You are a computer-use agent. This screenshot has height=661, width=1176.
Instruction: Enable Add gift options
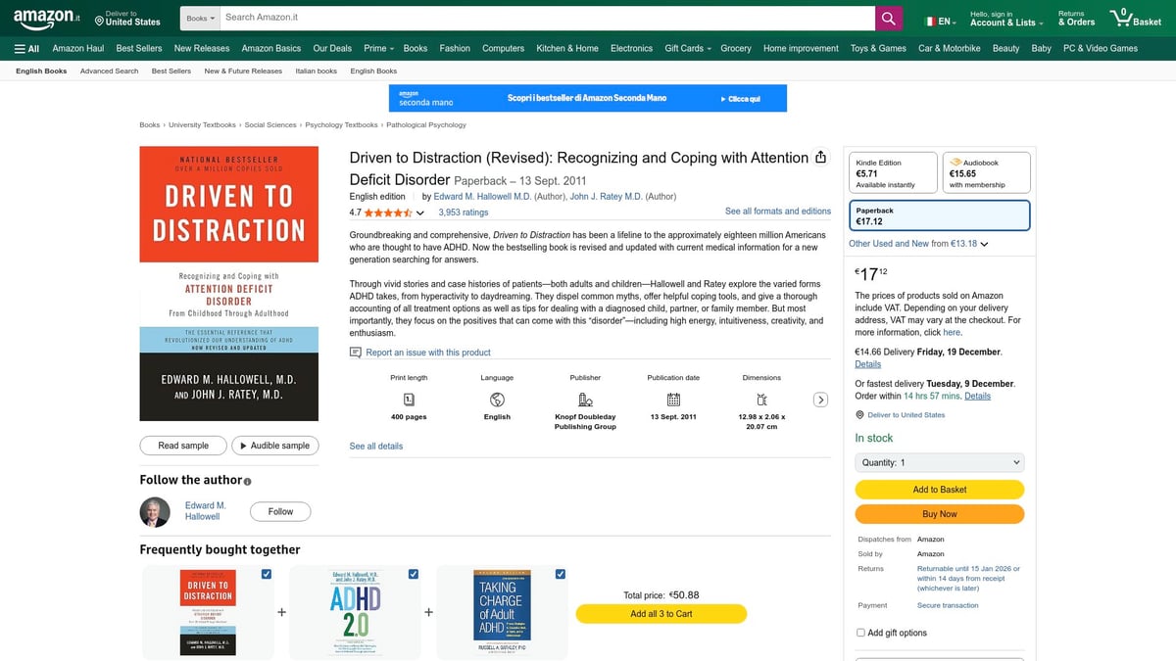coord(859,632)
